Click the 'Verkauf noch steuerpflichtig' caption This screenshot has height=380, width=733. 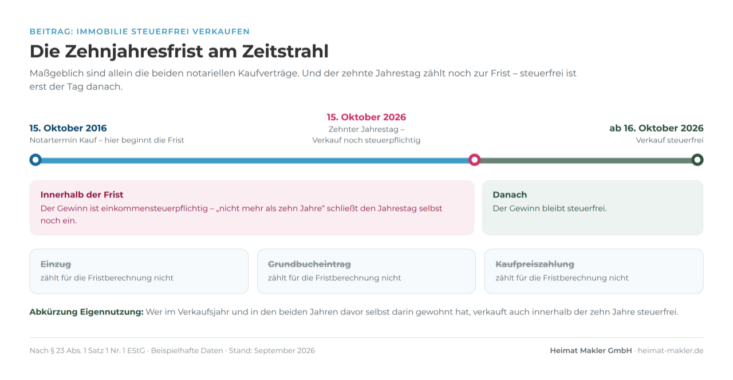(x=366, y=140)
